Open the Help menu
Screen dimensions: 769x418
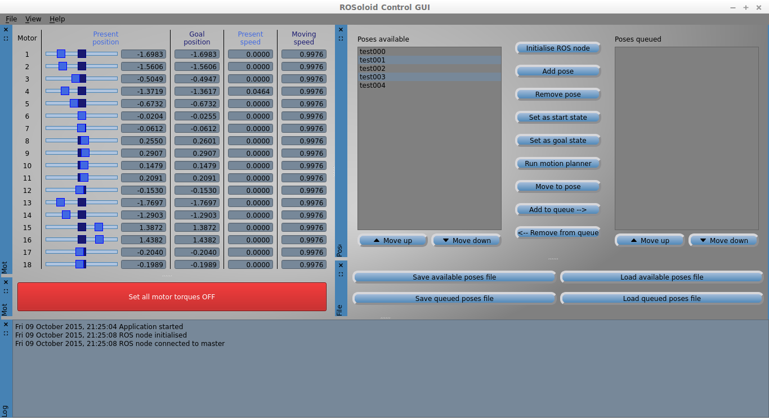pos(57,19)
